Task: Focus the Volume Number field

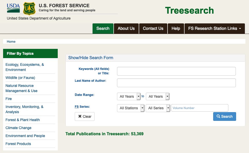Action: [x=200, y=108]
